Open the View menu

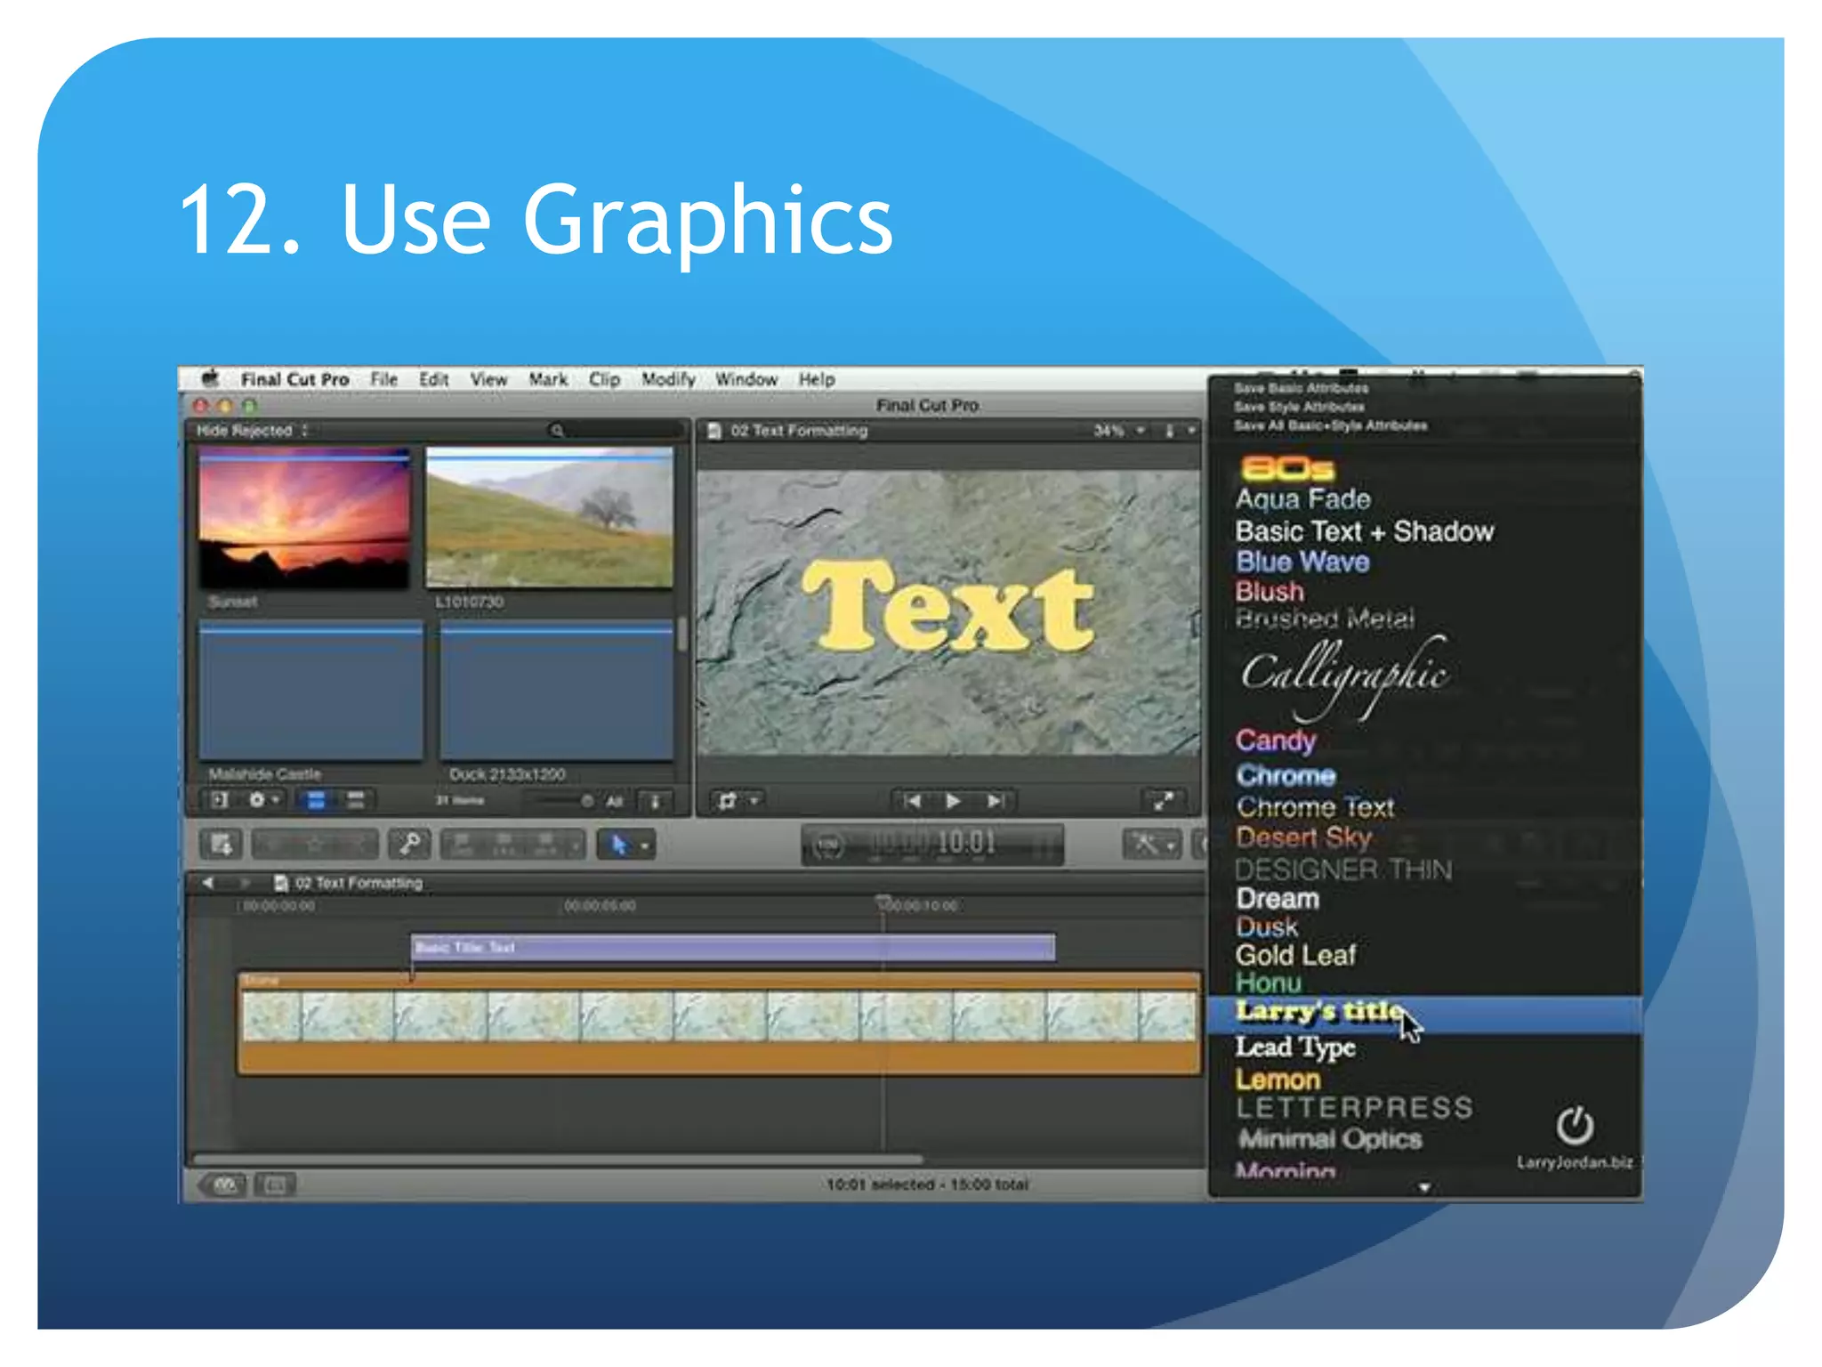click(488, 380)
